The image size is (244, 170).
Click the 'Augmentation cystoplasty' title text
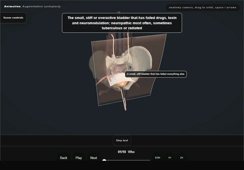(41, 6)
